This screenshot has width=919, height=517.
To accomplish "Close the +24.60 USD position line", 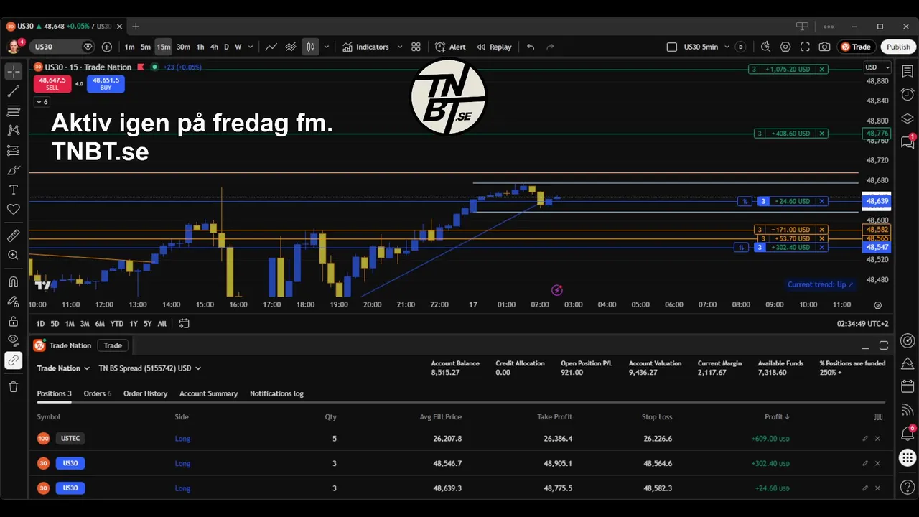I will pyautogui.click(x=822, y=202).
